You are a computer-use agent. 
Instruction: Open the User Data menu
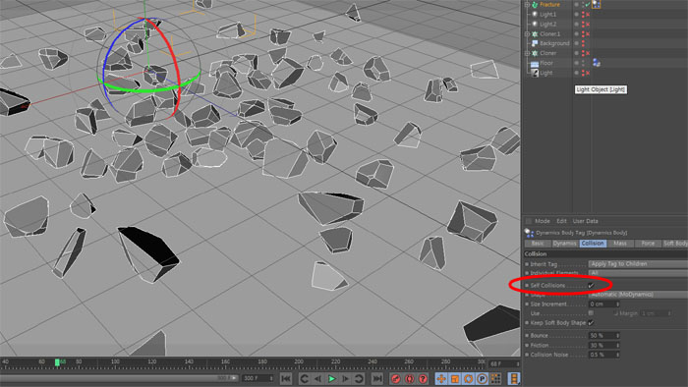coord(586,221)
